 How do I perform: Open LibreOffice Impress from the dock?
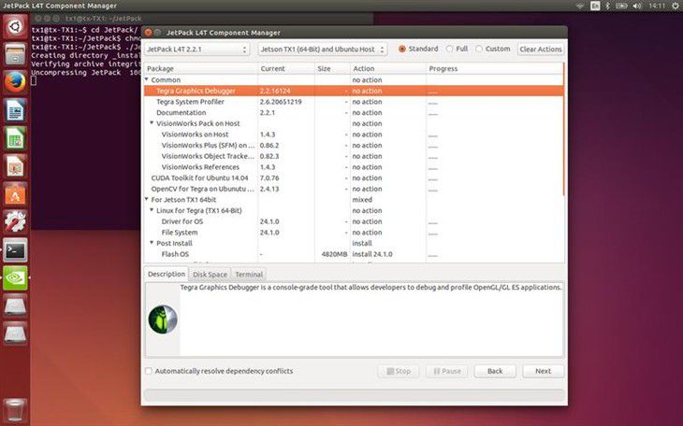pos(15,165)
